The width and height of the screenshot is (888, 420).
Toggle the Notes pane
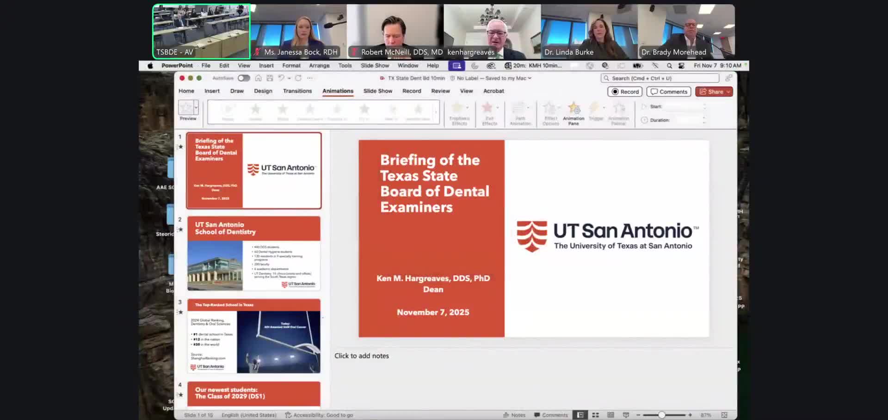515,415
